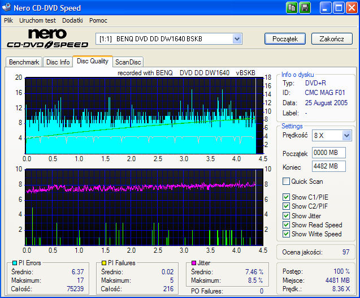The image size is (360, 298).
Task: Click the Info o dysku group title
Action: click(297, 75)
